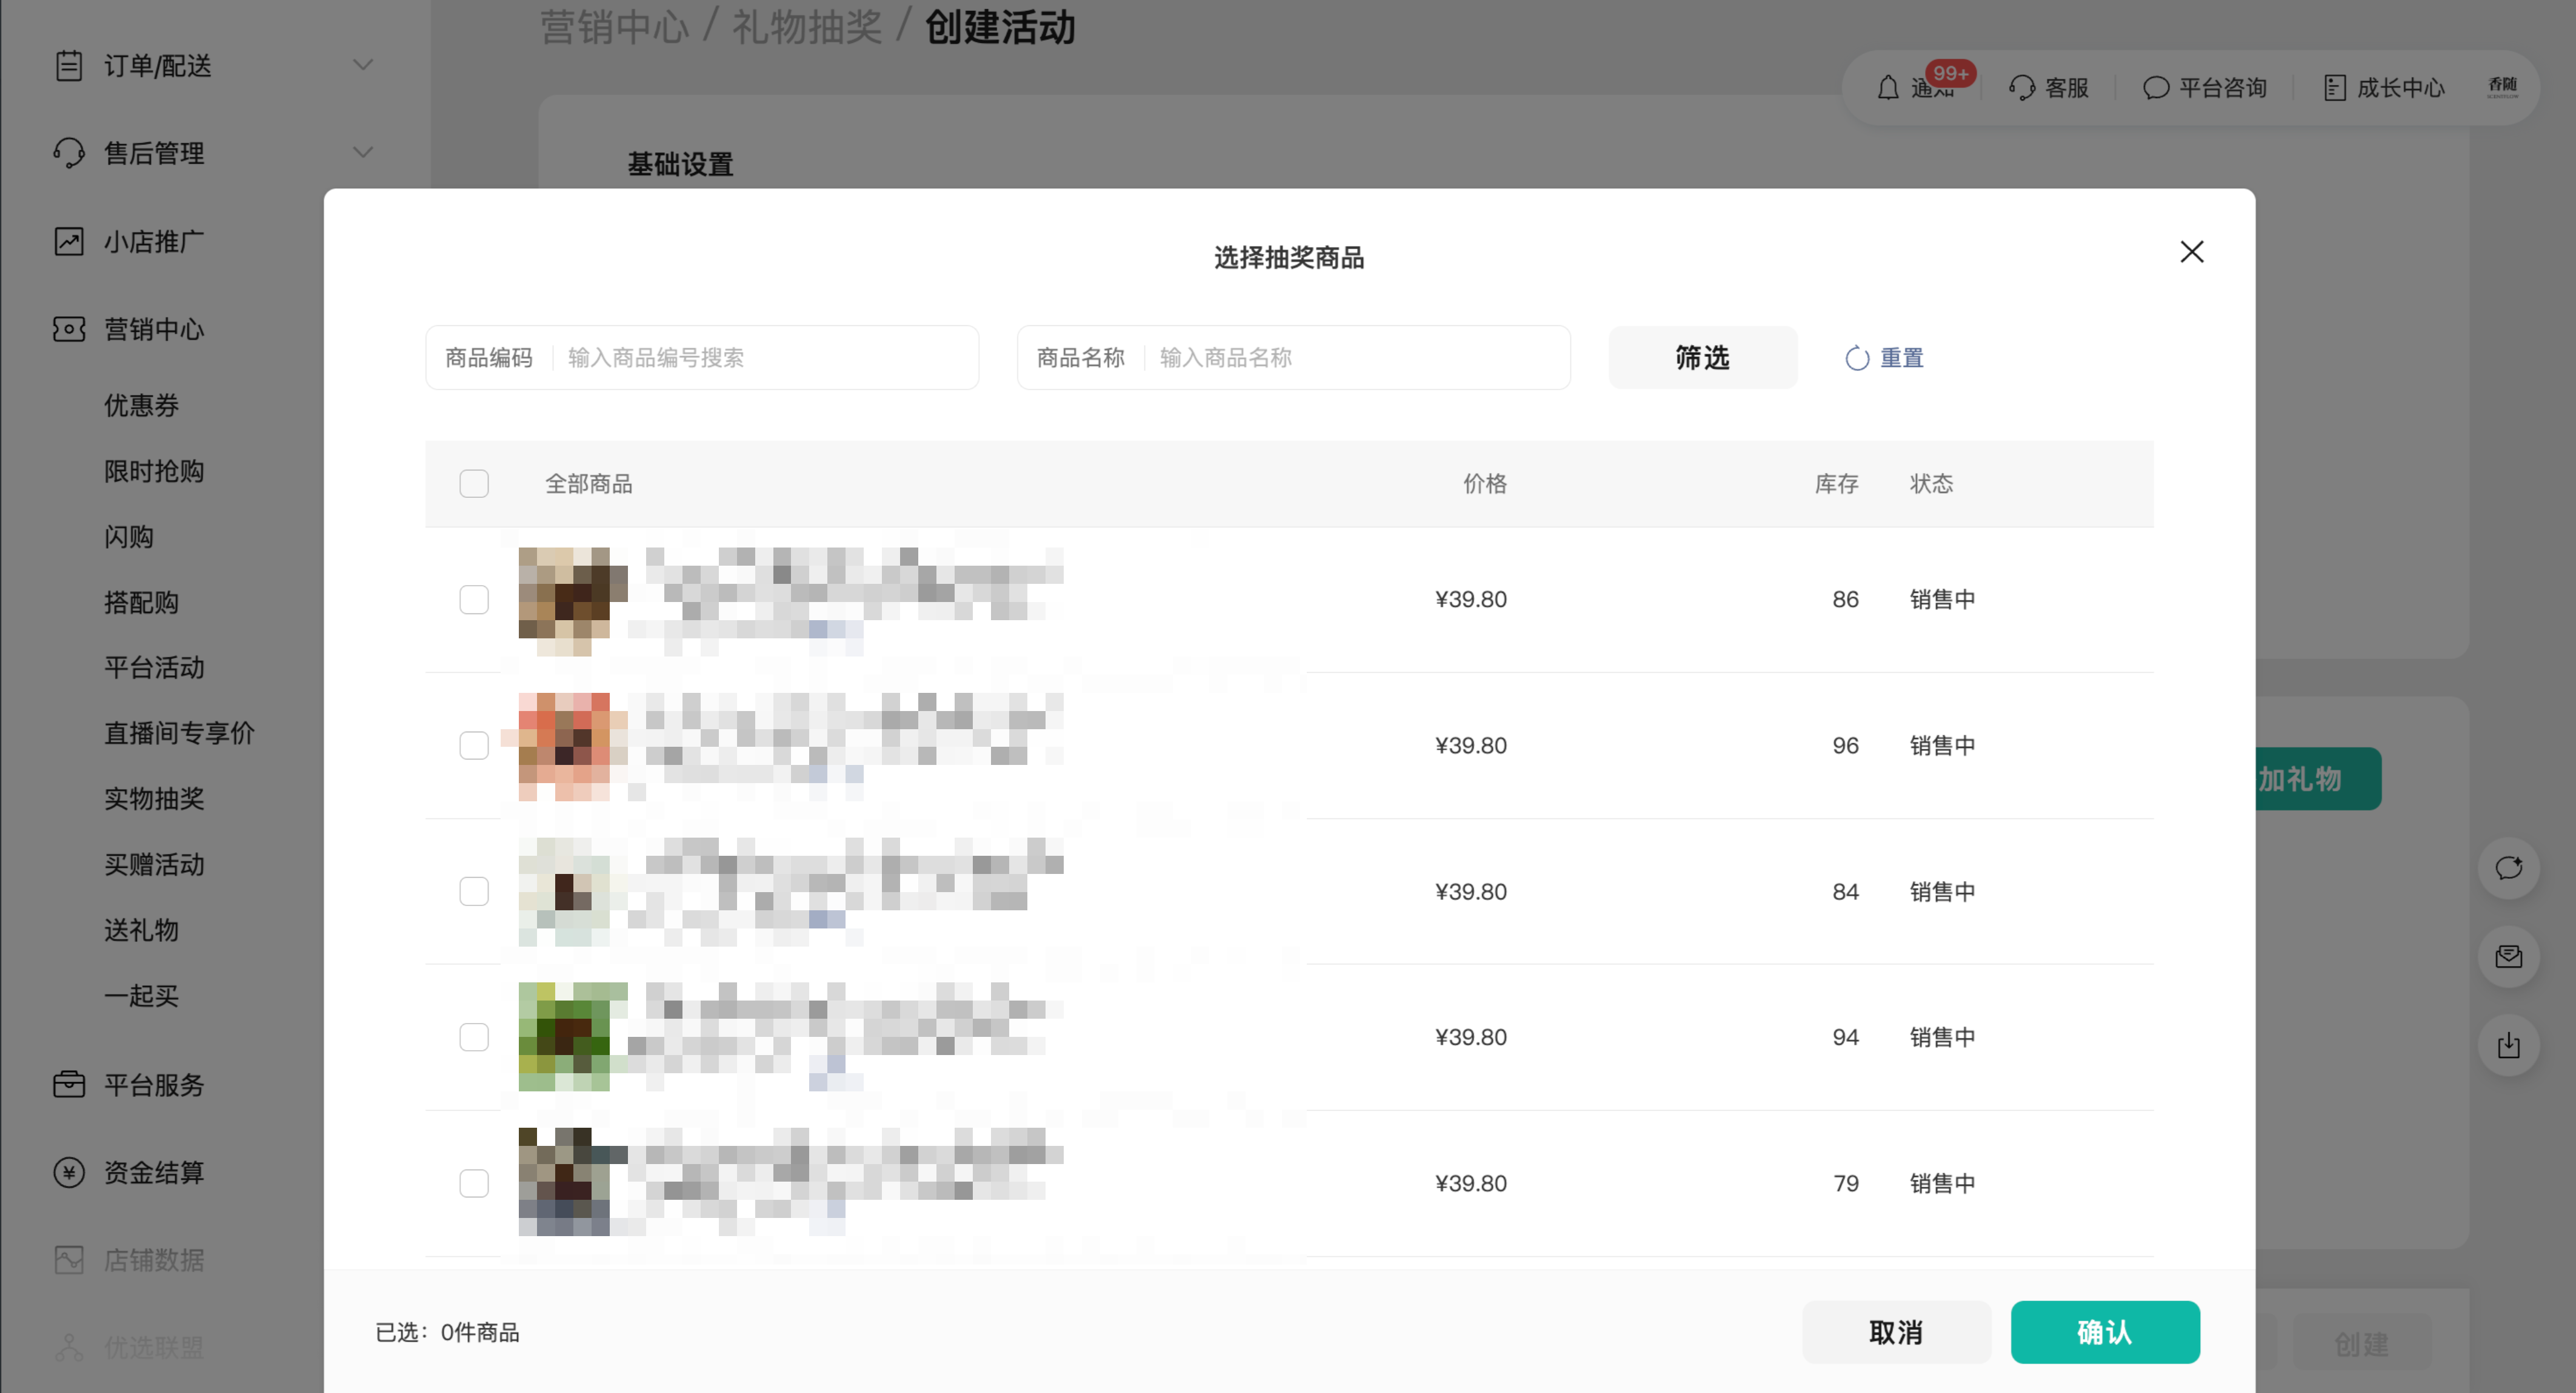Image resolution: width=2576 pixels, height=1393 pixels.
Task: Click the reset refresh icon
Action: point(1857,358)
